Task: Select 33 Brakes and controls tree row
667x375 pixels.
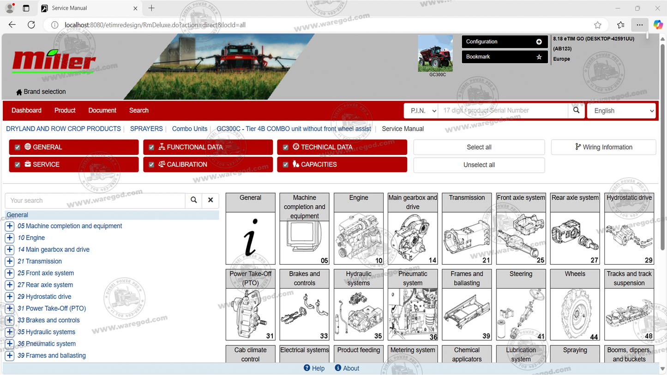Action: [x=48, y=320]
